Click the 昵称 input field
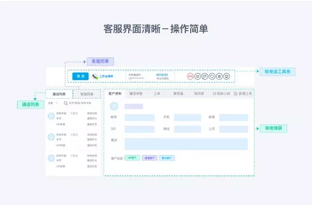This screenshot has width=312, height=205. click(139, 118)
